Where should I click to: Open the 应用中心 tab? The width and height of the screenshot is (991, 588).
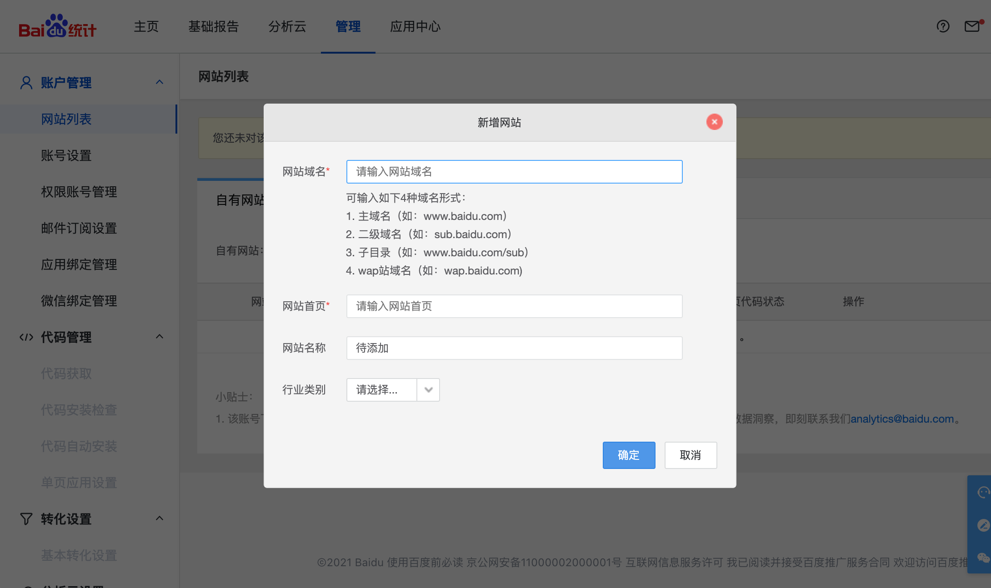[x=415, y=26]
